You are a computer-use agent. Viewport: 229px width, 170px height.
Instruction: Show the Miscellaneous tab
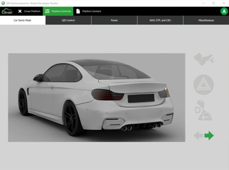pyautogui.click(x=206, y=20)
